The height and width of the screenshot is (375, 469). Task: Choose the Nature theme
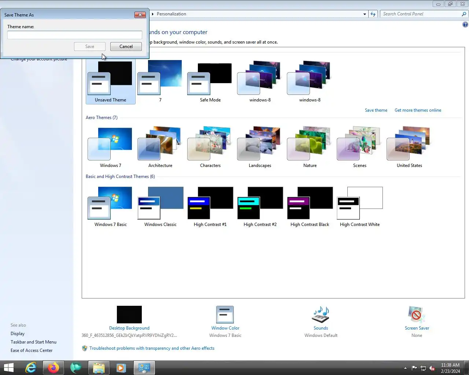(310, 147)
